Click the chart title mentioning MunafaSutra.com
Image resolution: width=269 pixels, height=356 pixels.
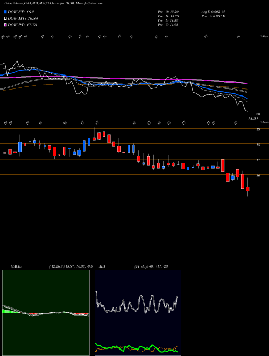pyautogui.click(x=53, y=4)
